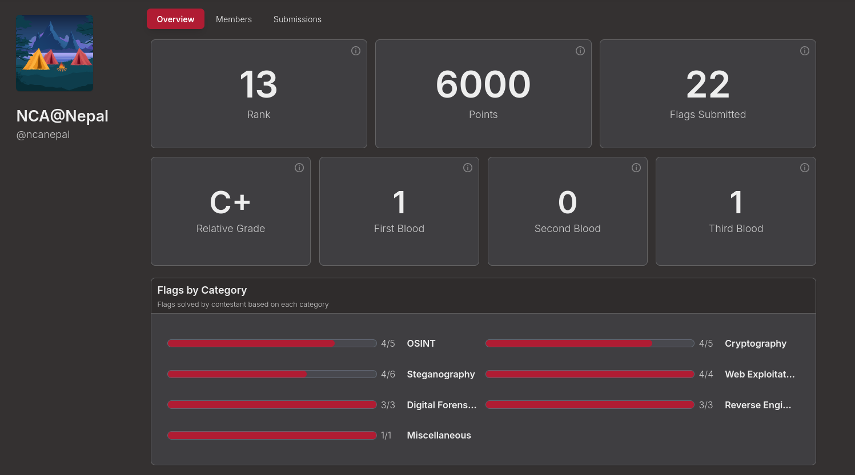Click the NCA@Nepal team name
Screen dimensions: 855x475
[x=62, y=116]
